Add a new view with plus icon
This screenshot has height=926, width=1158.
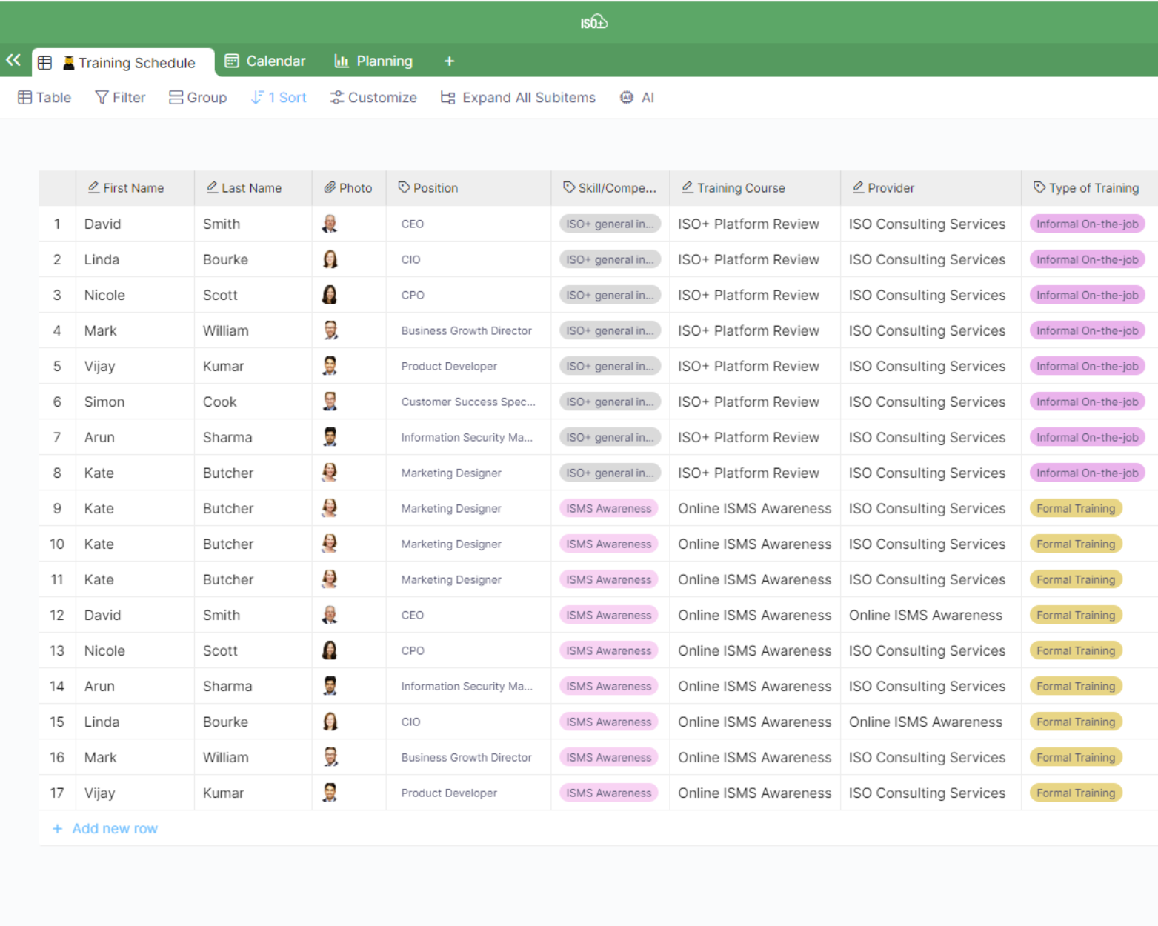click(449, 61)
